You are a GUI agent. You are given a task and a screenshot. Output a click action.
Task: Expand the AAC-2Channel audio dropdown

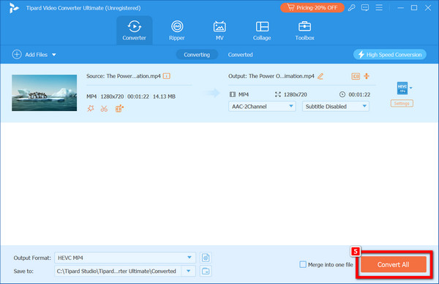(262, 107)
